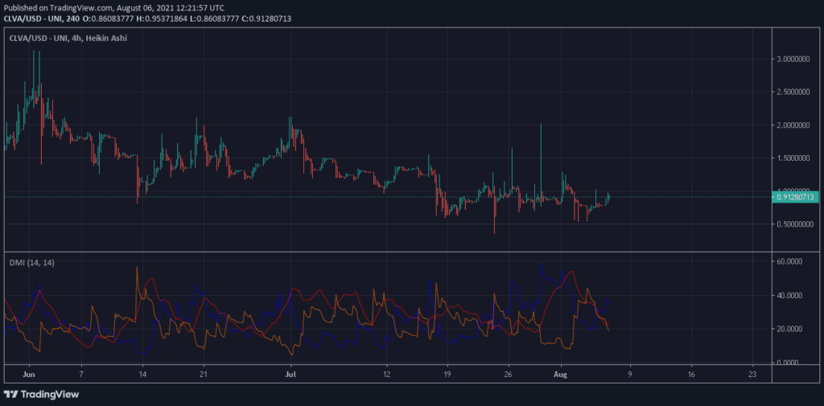Click the 23 date label on time axis
The image size is (824, 406).
[752, 375]
